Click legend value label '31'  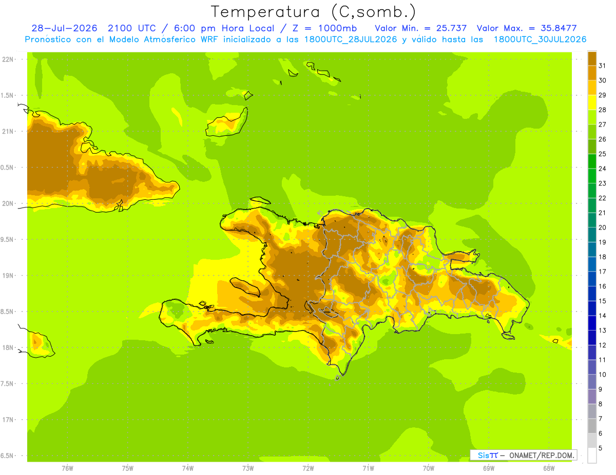603,66
